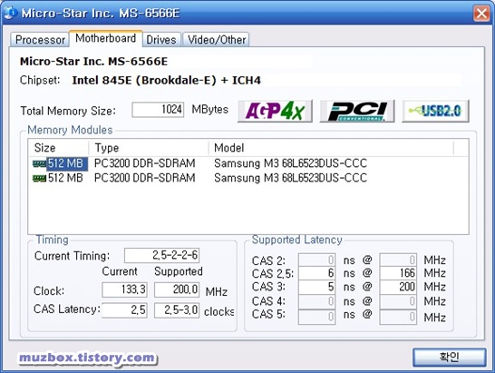
Task: Click the CAS 3 ns field showing 5
Action: click(x=316, y=287)
